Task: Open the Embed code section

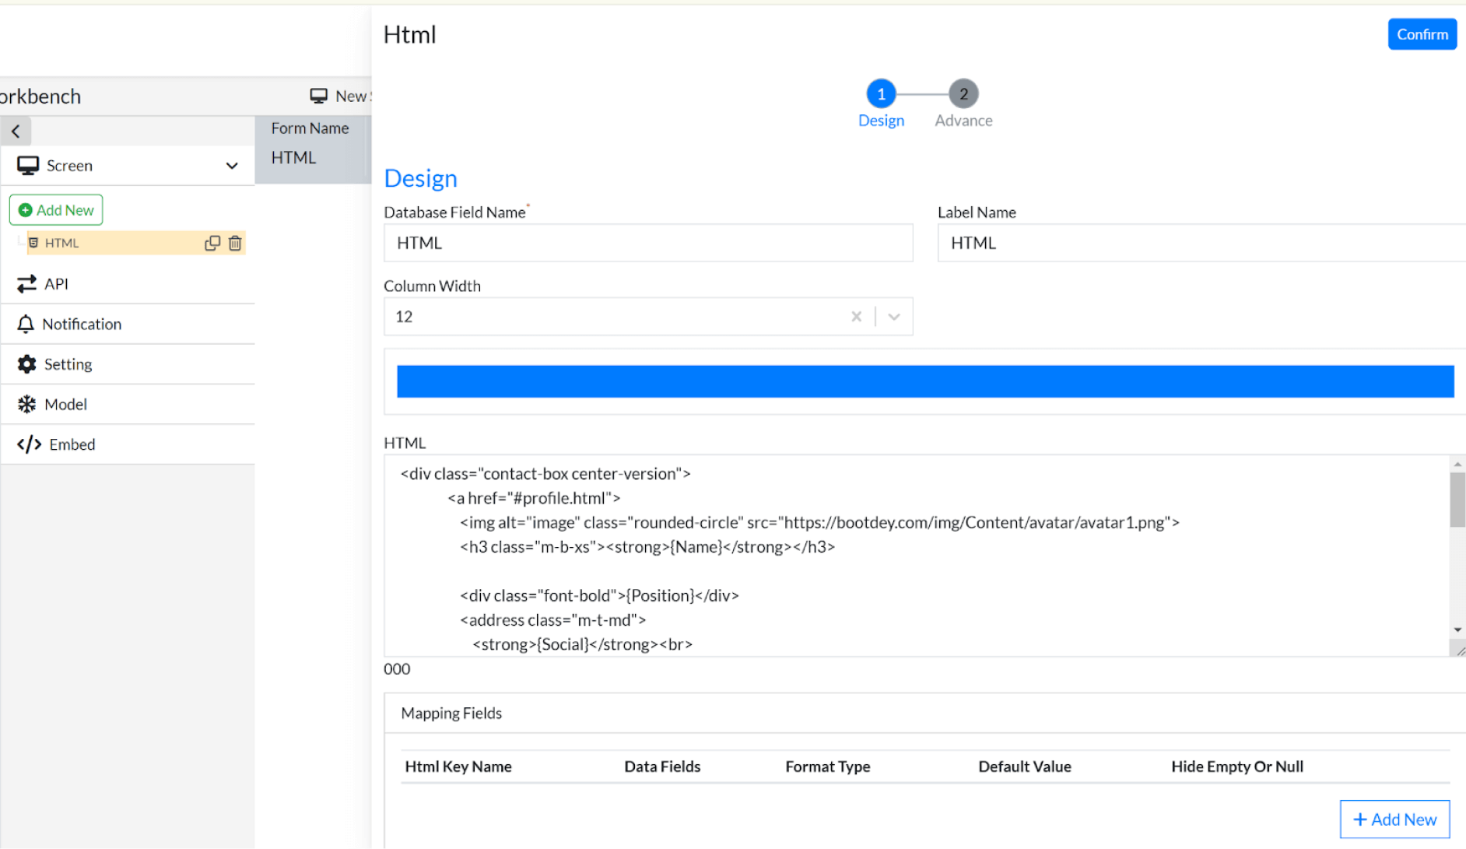Action: 72,444
